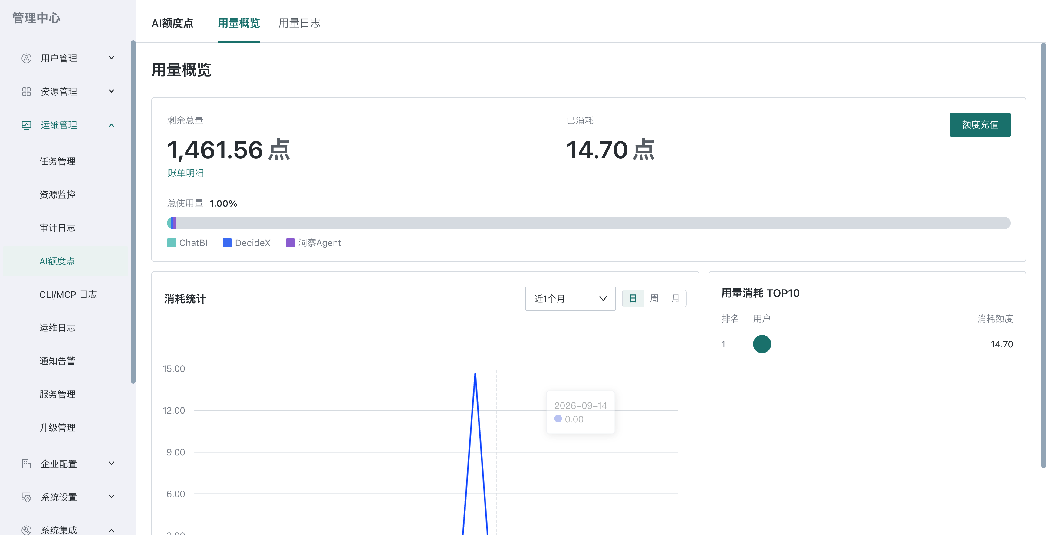
Task: Open 升级管理 in the sidebar
Action: (x=57, y=428)
